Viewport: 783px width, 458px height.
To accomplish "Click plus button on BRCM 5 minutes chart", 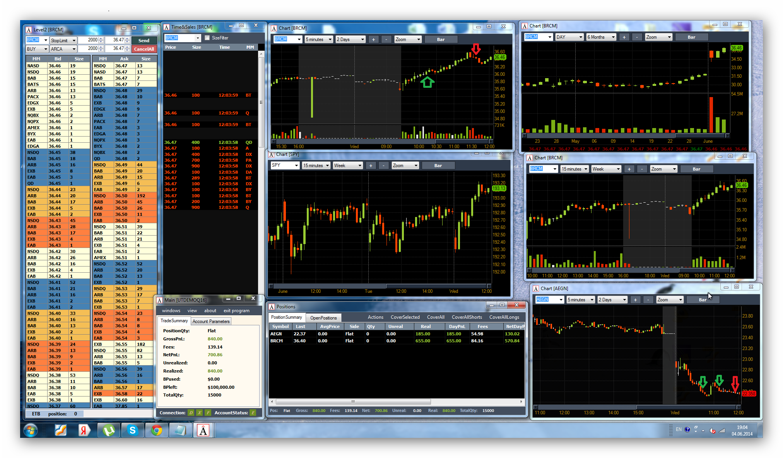I will (x=373, y=39).
